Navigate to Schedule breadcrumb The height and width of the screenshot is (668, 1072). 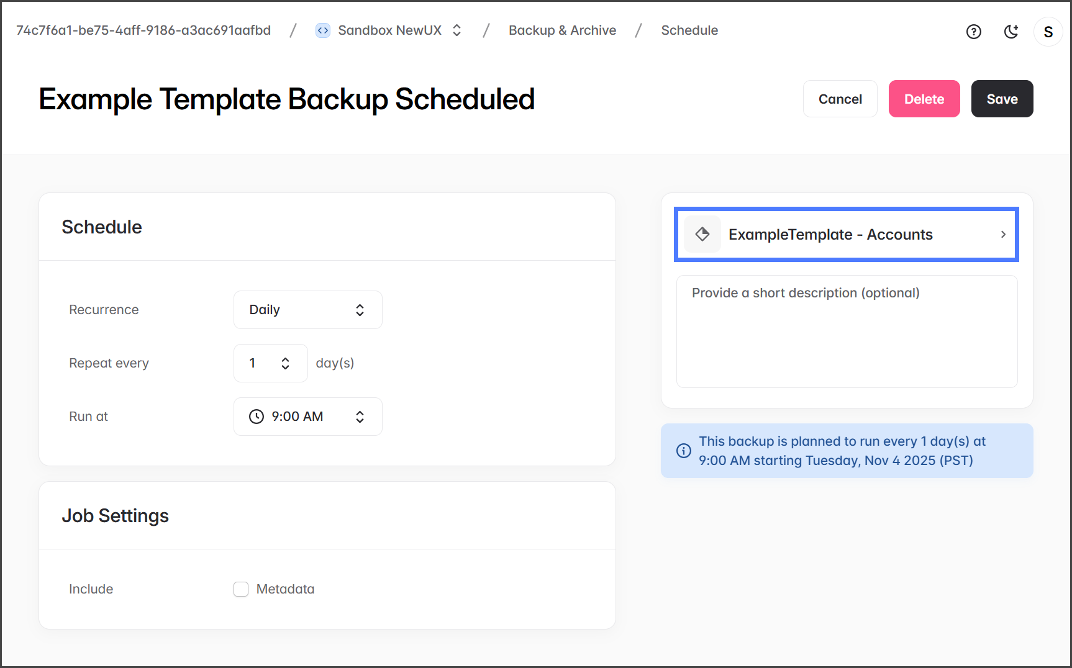[x=689, y=30]
